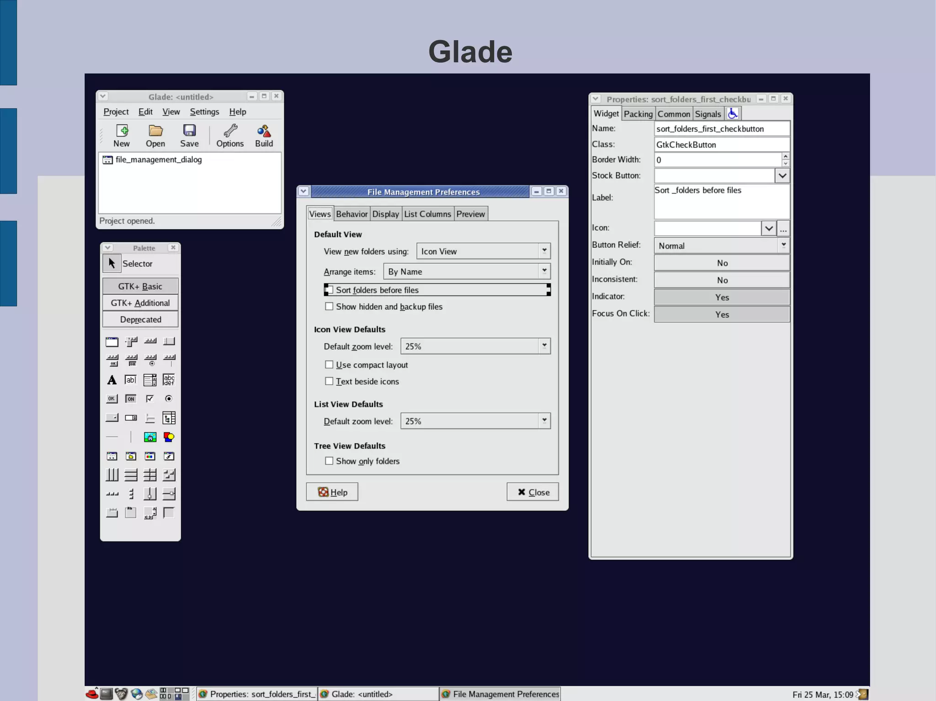Toggle Initially On property button
The height and width of the screenshot is (701, 936).
(722, 263)
